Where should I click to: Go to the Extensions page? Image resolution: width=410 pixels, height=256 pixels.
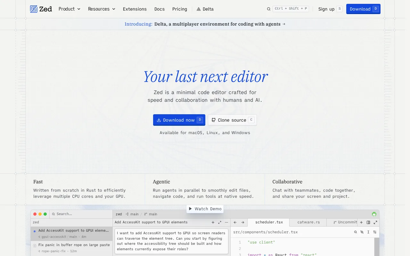click(x=135, y=9)
